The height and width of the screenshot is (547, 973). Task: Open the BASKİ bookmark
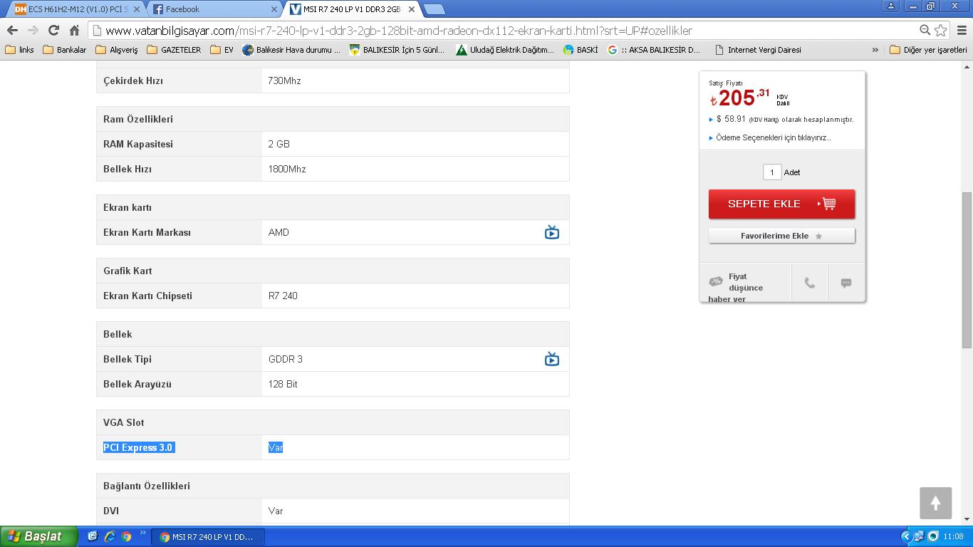click(581, 50)
